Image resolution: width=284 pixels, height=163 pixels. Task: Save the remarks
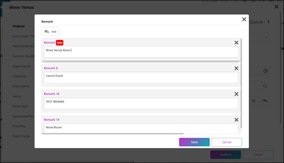(x=194, y=142)
